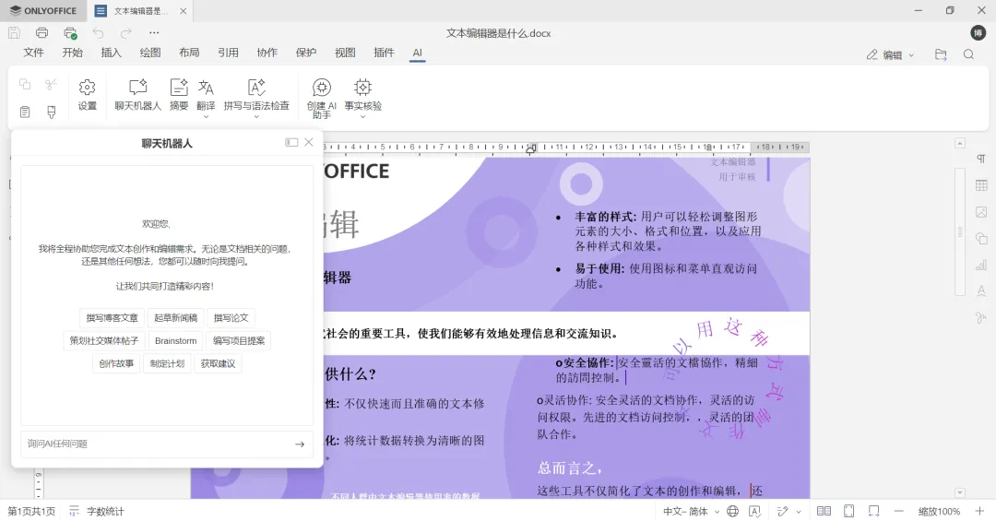
Task: Open the 编辑 mode dropdown
Action: coord(891,54)
